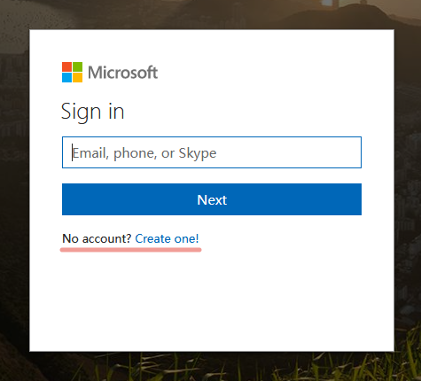Click the grassy background beneath the dialog

point(212,366)
